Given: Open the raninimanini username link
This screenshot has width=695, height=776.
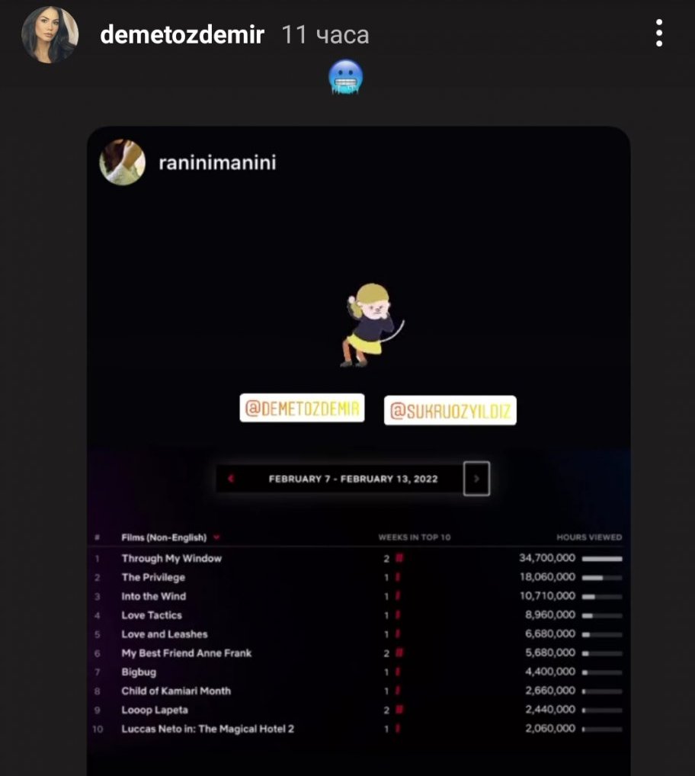Looking at the screenshot, I should coord(217,163).
